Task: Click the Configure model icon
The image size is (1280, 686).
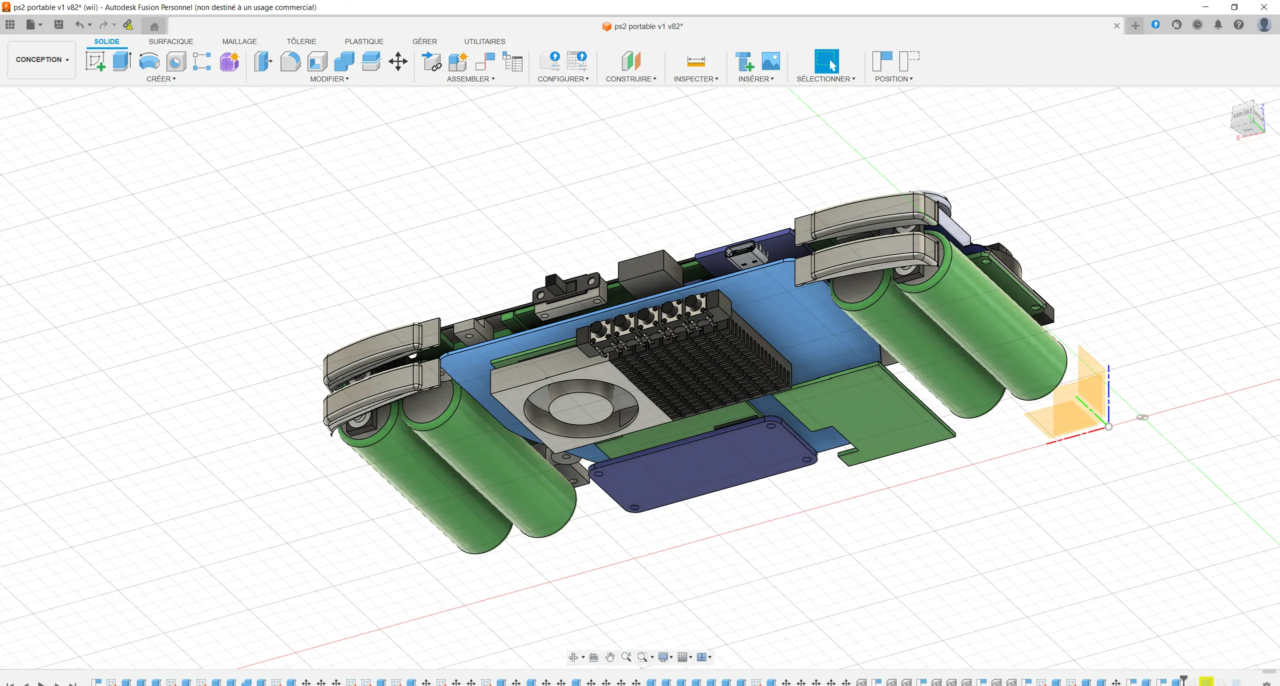Action: click(x=550, y=62)
